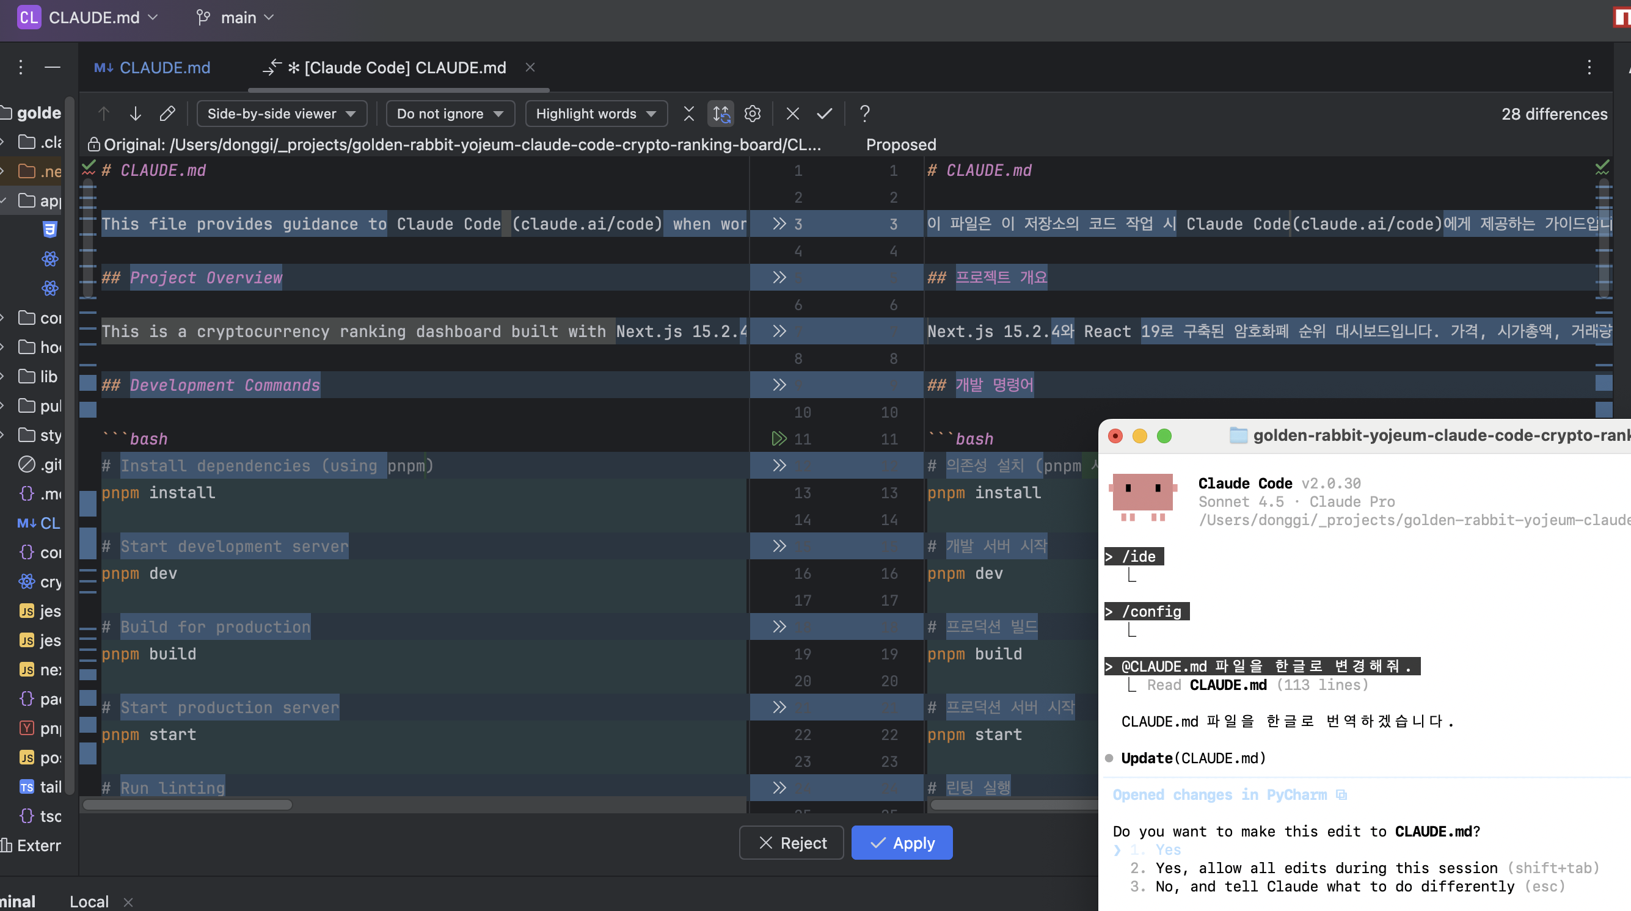Click the Reject button
The image size is (1631, 911).
792,843
